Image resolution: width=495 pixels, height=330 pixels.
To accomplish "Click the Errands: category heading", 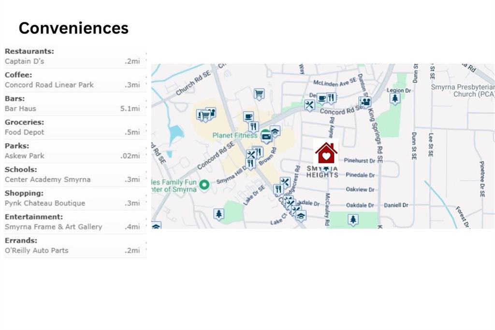I will coord(21,240).
